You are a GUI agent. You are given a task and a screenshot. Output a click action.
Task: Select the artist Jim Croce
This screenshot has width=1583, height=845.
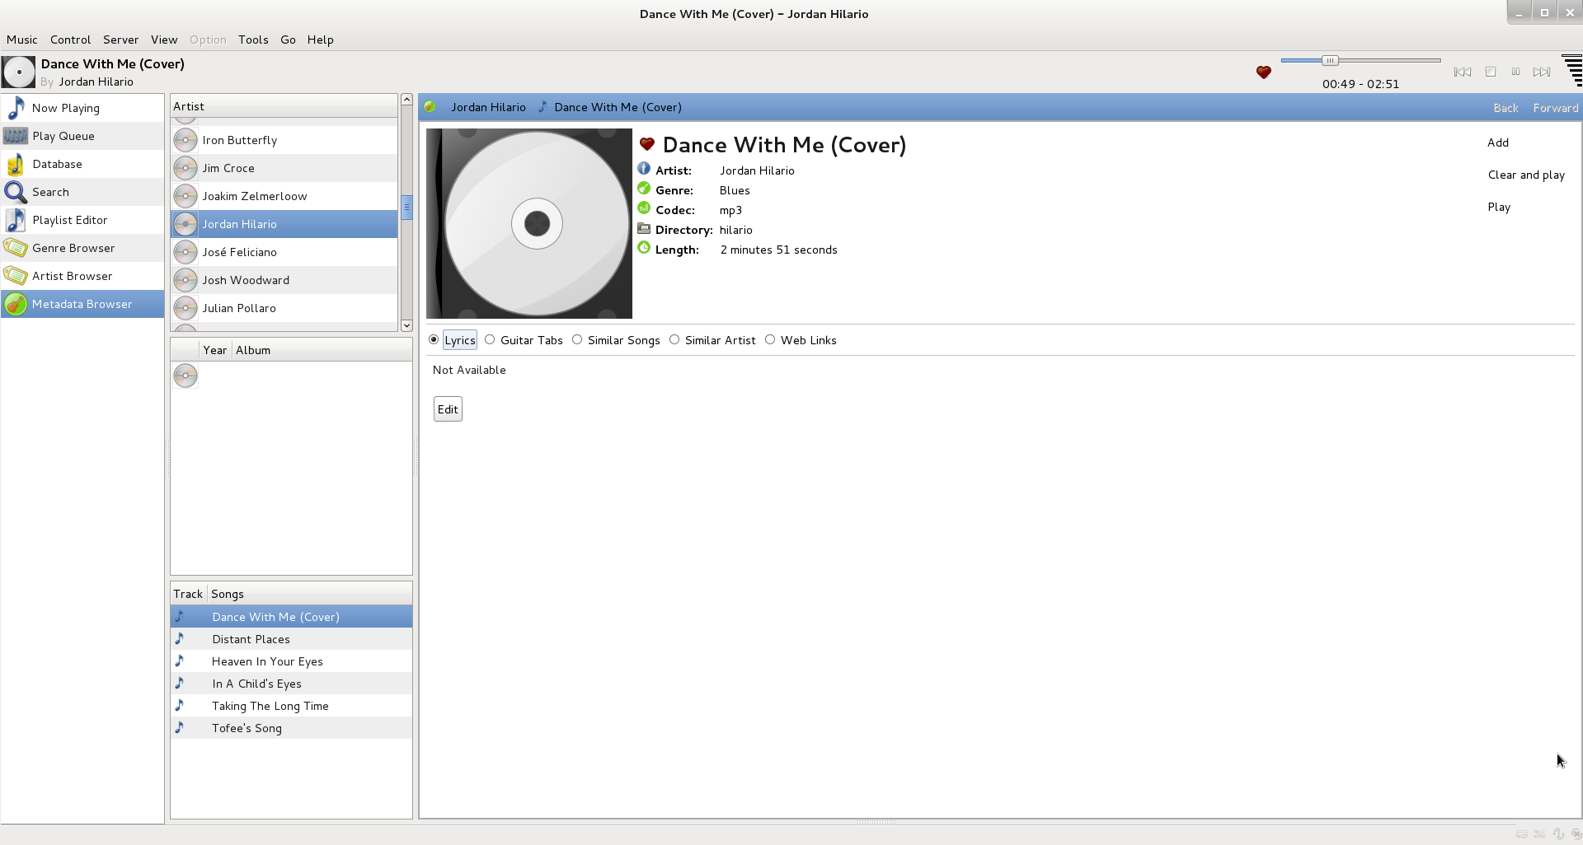[229, 168]
